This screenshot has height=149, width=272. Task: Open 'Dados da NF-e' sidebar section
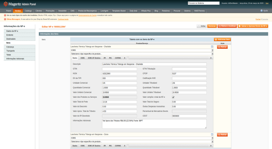tap(20, 31)
